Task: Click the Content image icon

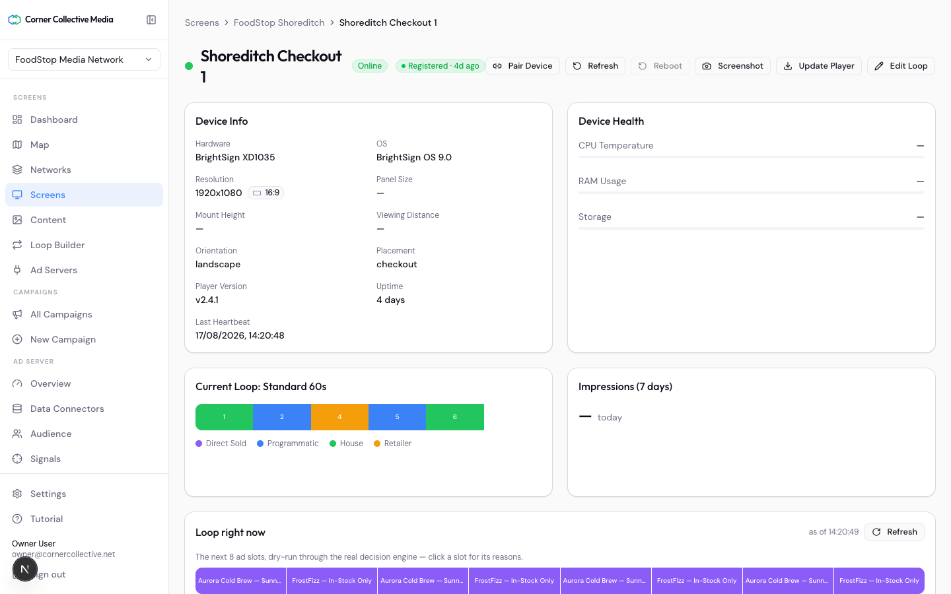Action: click(17, 220)
